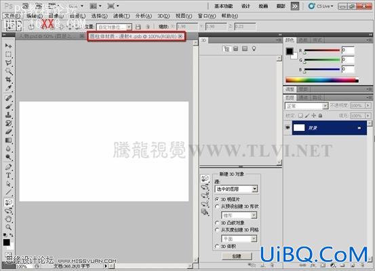Screen dimensions: 375x271
Task: Select the Rectangular Marquee tool
Action: pos(9,54)
